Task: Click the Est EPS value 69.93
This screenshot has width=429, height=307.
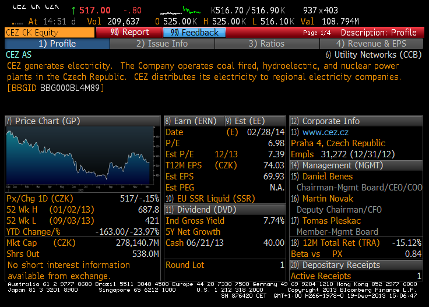Action: (273, 177)
